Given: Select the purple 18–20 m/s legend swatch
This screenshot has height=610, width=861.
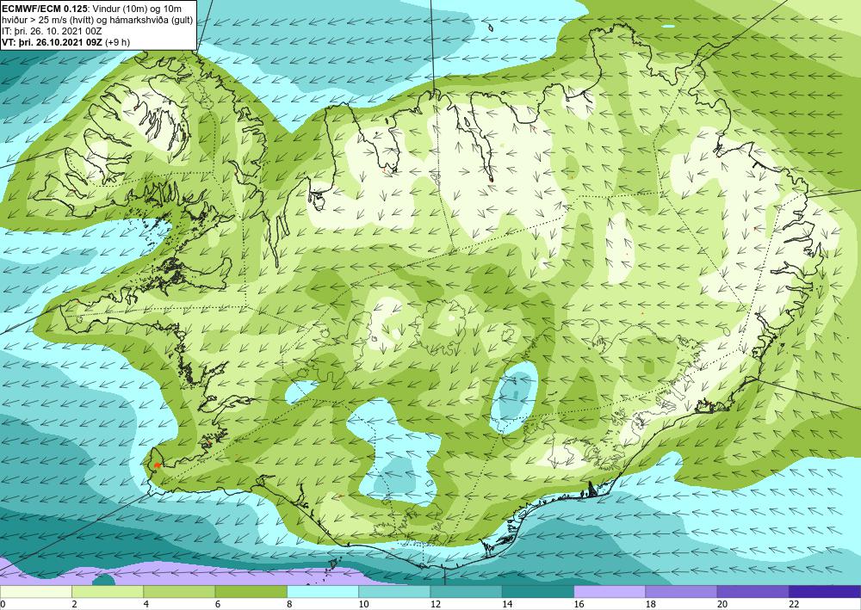Looking at the screenshot, I should pyautogui.click(x=681, y=592).
